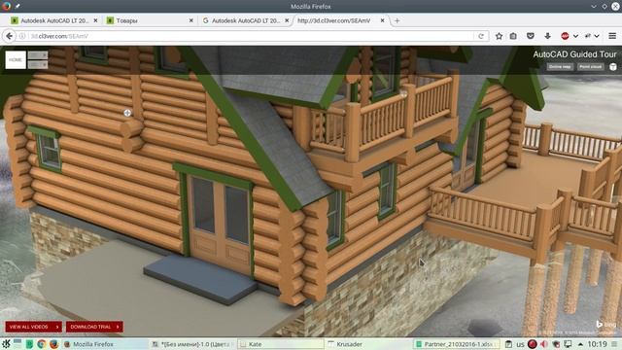Launch Firefox from the taskbar quick launcher
Screen dimensions: 622x350
coord(53,344)
